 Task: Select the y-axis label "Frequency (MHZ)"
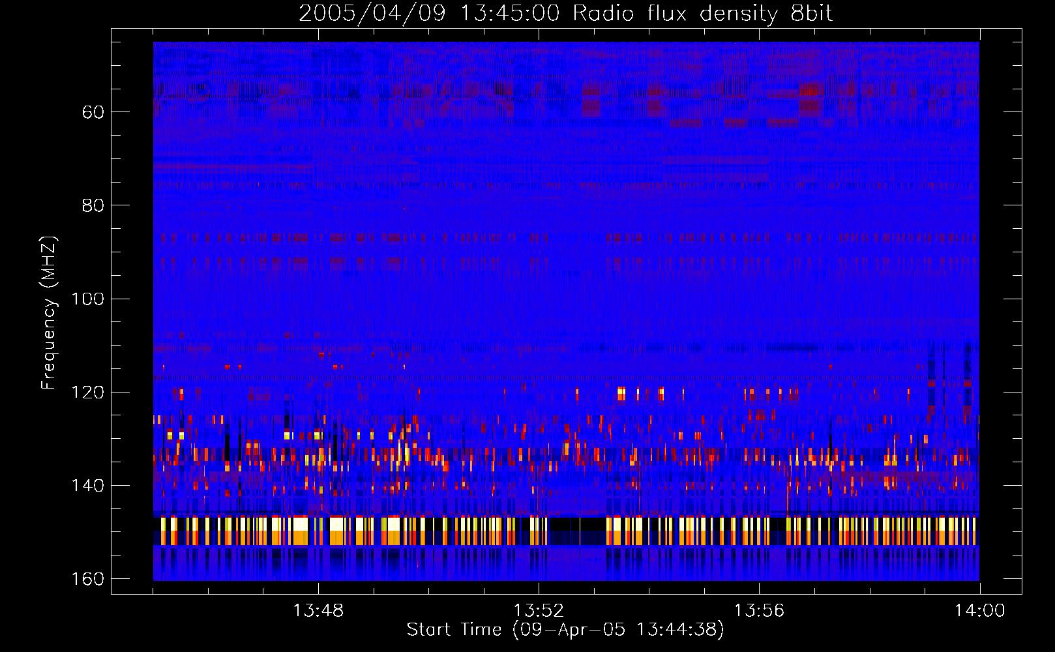(x=49, y=312)
